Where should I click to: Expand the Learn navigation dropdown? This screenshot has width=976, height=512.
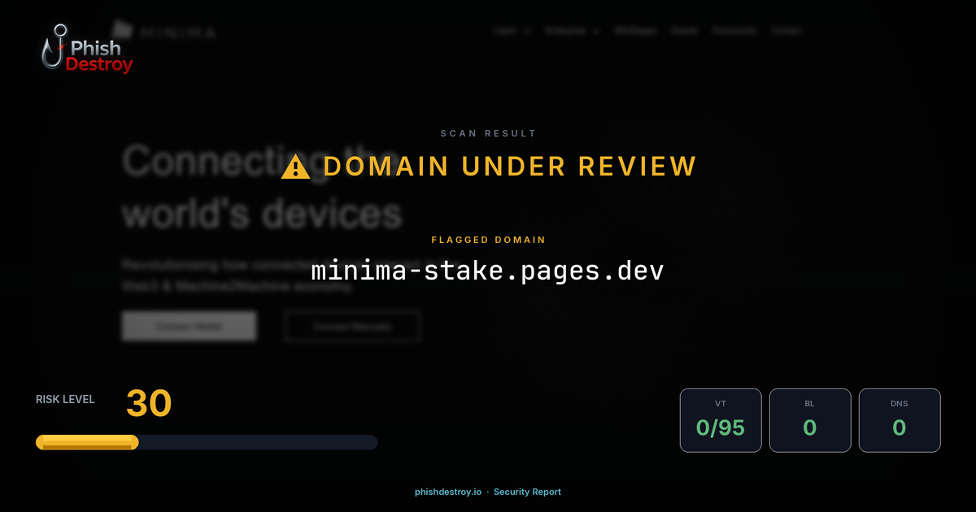click(506, 30)
